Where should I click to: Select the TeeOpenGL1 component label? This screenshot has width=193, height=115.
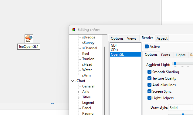point(29,47)
